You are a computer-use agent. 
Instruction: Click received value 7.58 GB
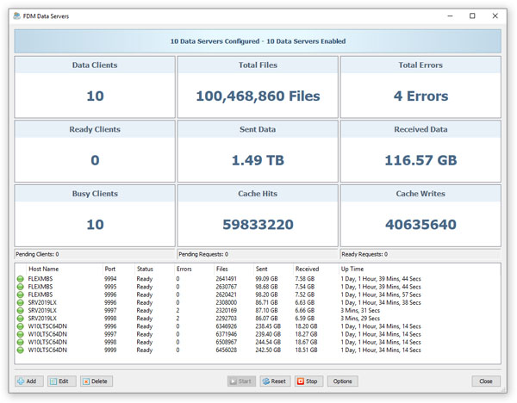coord(305,279)
